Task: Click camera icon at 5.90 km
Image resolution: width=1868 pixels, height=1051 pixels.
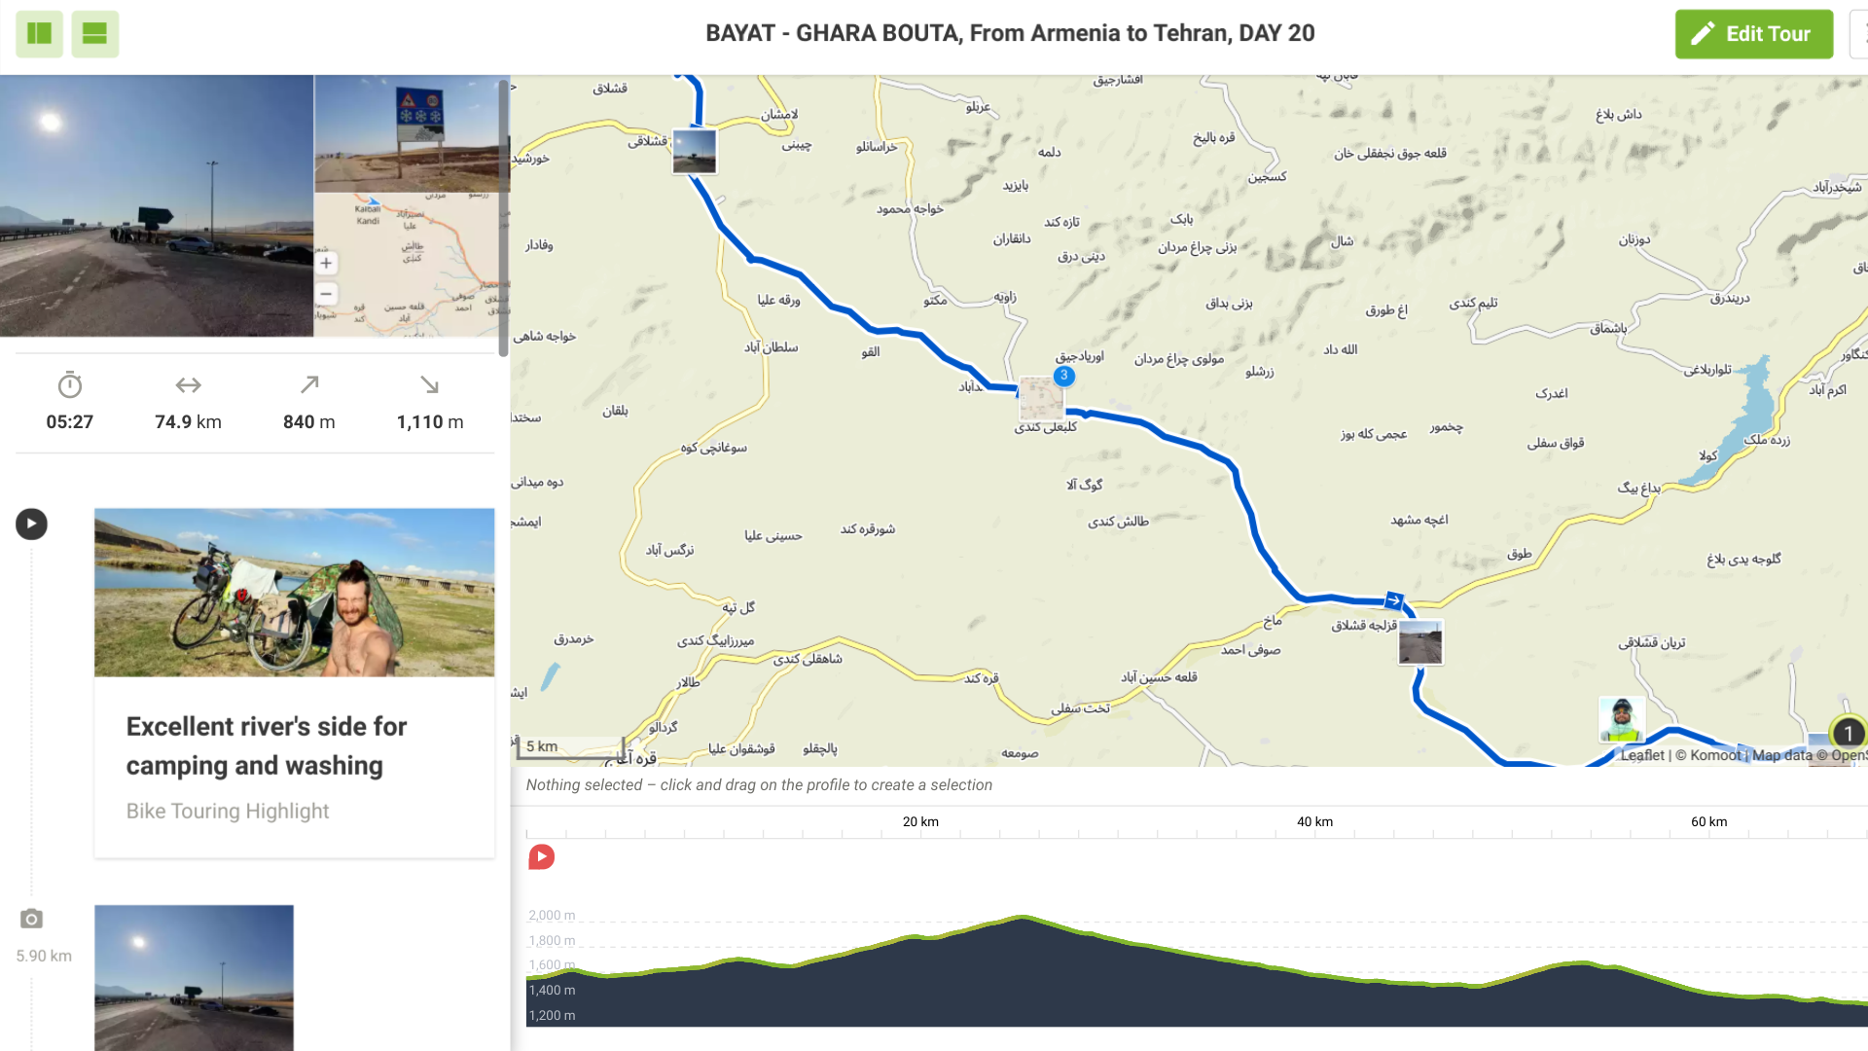Action: click(x=31, y=919)
